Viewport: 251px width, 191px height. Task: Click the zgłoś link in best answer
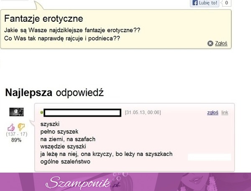click(x=213, y=112)
